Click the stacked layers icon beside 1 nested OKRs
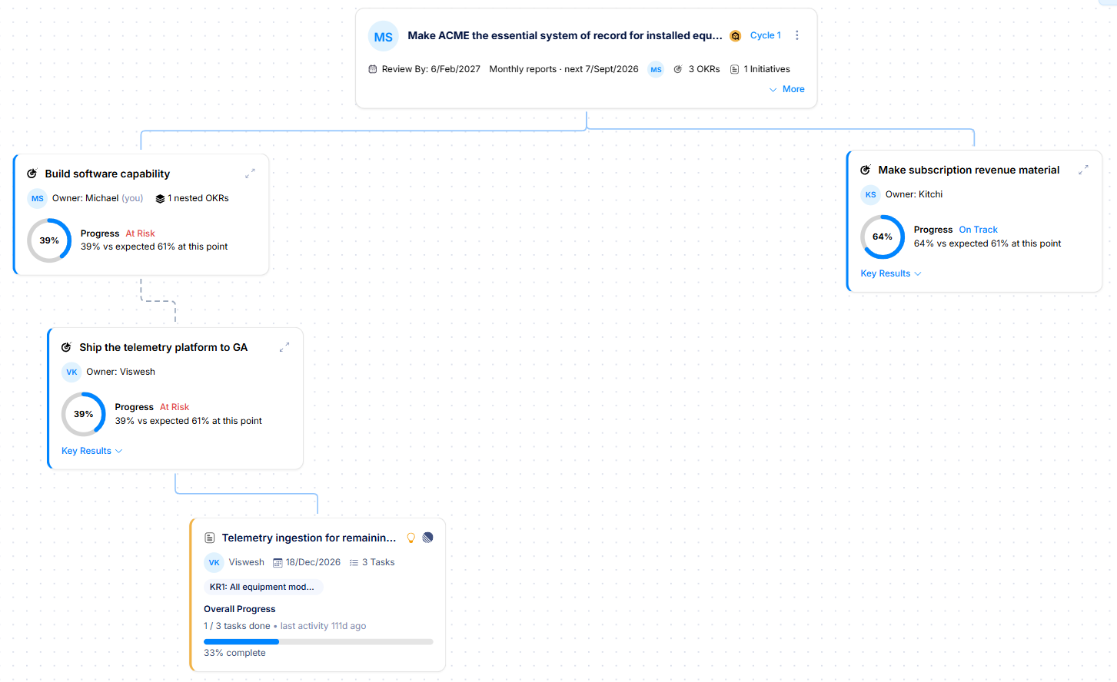 coord(160,199)
